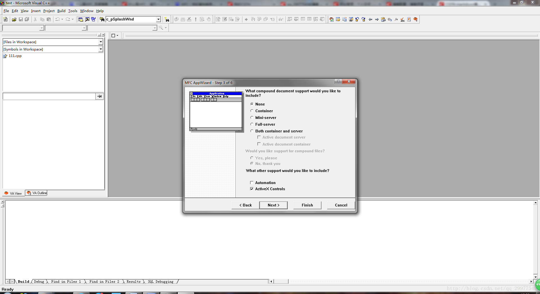
Task: Open the Redo history dropdown arrow
Action: click(73, 19)
